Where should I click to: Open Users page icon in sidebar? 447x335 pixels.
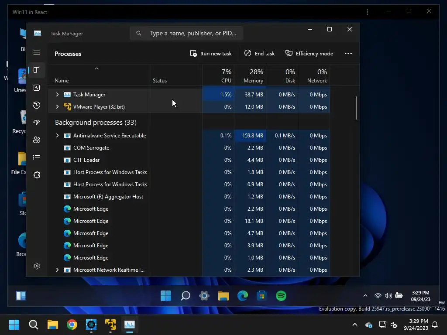pyautogui.click(x=37, y=140)
